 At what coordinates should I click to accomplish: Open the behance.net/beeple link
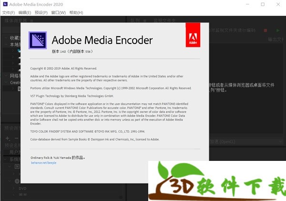(x=43, y=163)
